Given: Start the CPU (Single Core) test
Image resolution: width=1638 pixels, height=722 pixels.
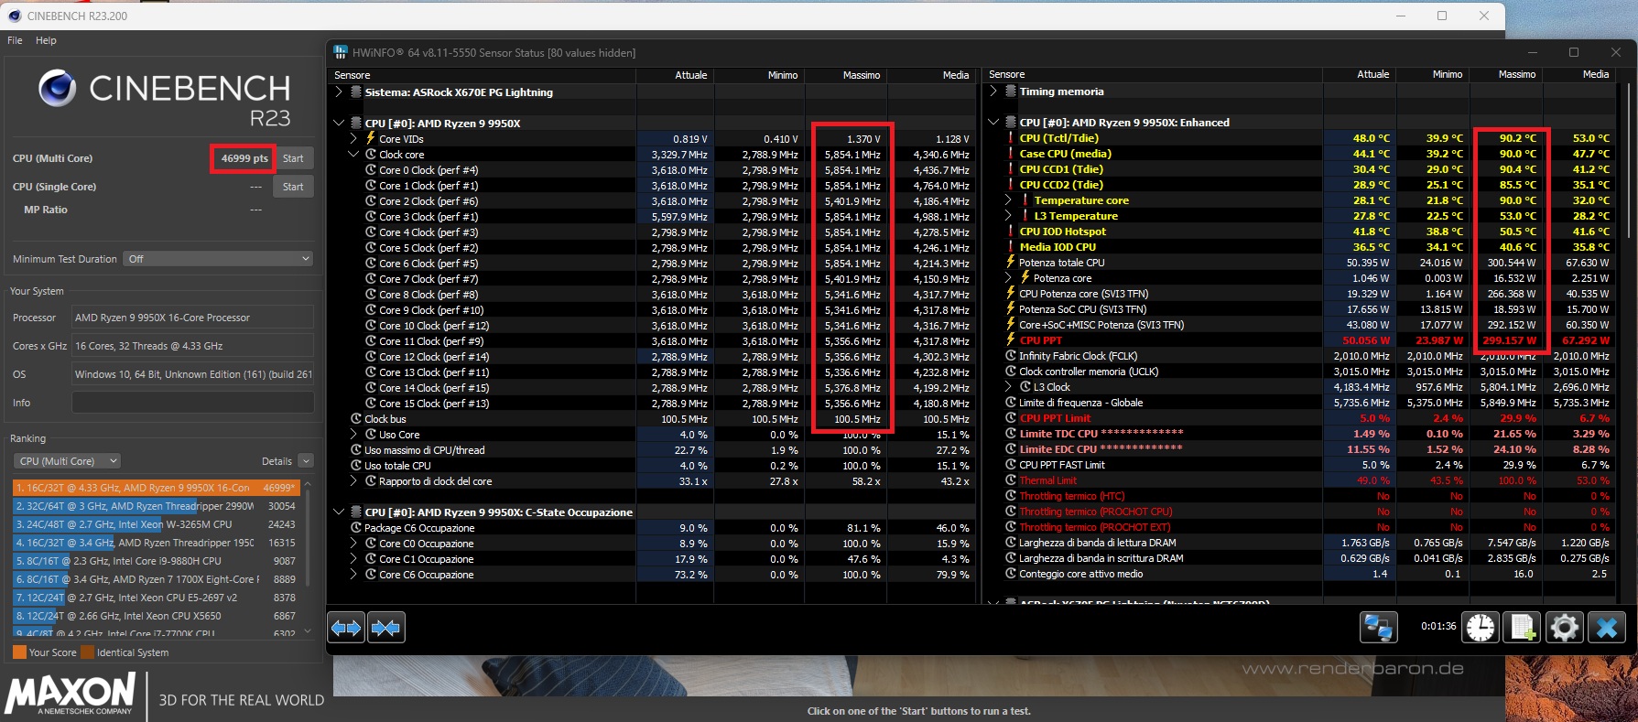Looking at the screenshot, I should (293, 187).
